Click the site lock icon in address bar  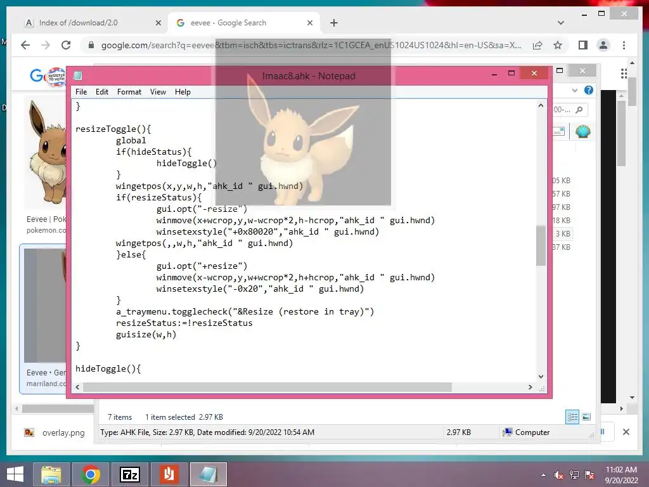pos(91,45)
